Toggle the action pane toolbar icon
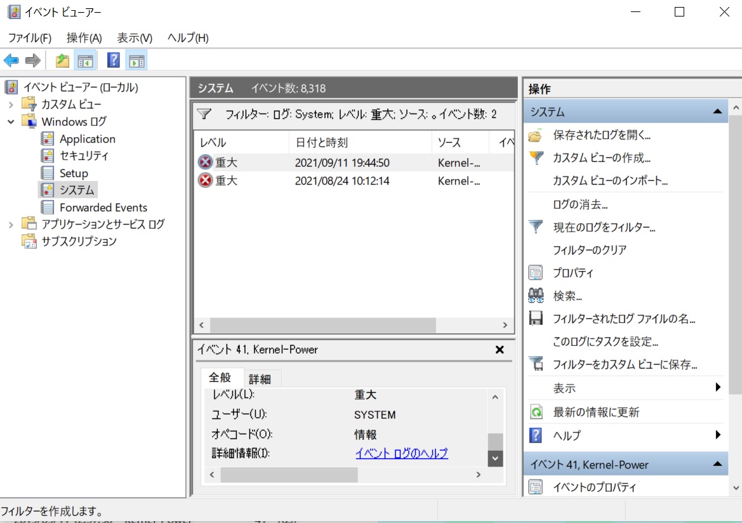The image size is (742, 523). pos(136,60)
